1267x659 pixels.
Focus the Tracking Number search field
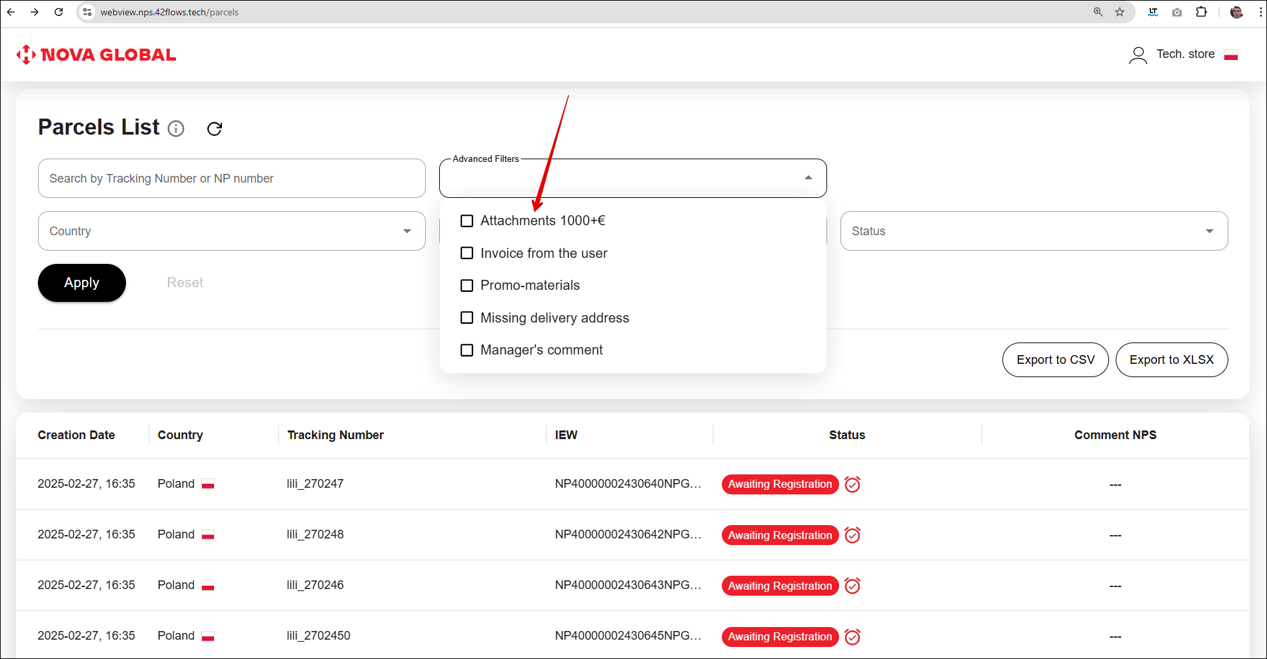click(x=231, y=179)
